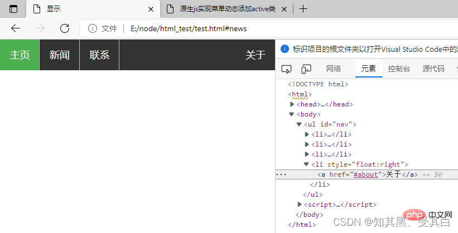Click the 联系 navigation link
The width and height of the screenshot is (458, 233).
(x=99, y=55)
